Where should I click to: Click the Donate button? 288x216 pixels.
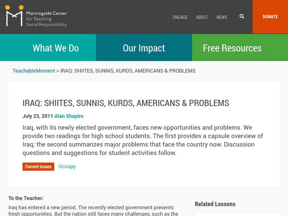[270, 17]
